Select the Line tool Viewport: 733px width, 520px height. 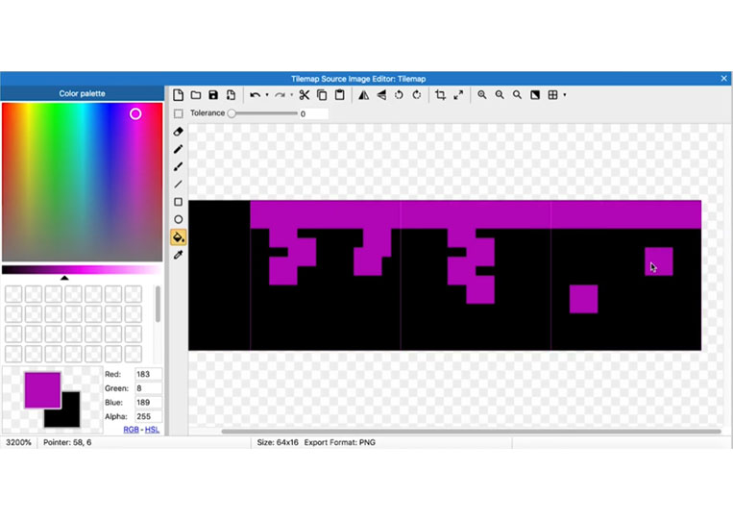(178, 185)
